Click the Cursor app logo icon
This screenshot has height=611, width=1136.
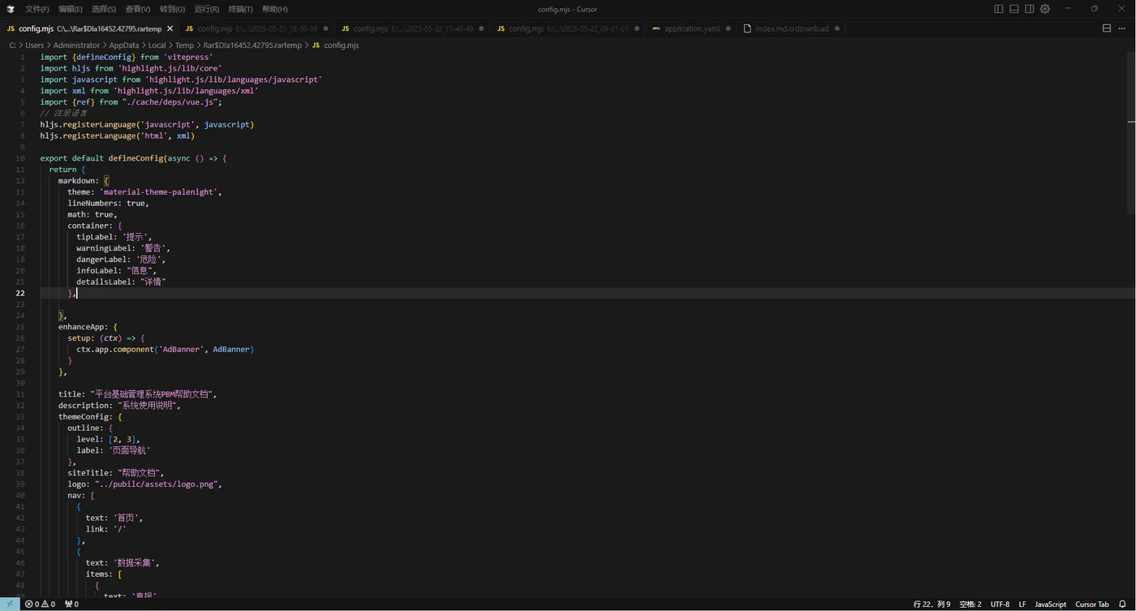pyautogui.click(x=11, y=9)
